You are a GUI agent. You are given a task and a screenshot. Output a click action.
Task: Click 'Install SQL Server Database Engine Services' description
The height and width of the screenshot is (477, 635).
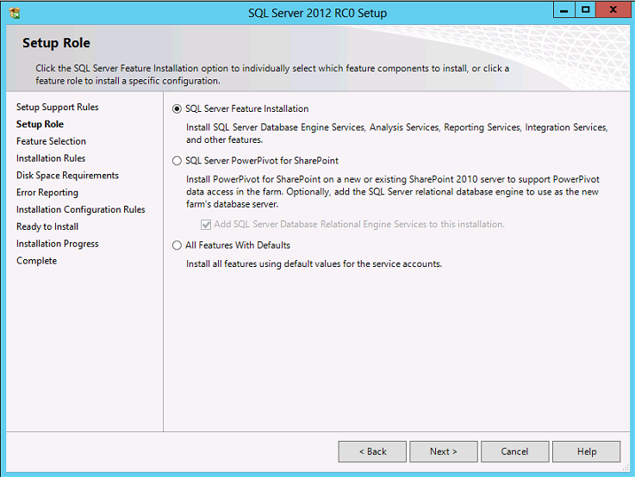tap(397, 133)
